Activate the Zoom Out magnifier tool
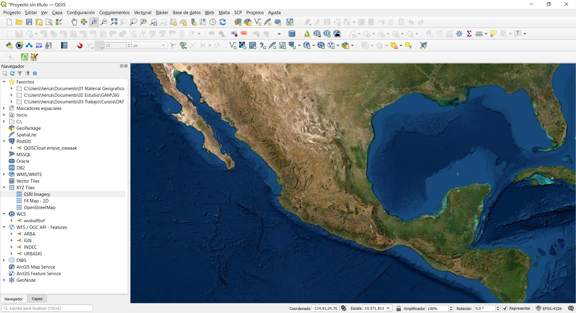This screenshot has width=576, height=313. pyautogui.click(x=104, y=22)
